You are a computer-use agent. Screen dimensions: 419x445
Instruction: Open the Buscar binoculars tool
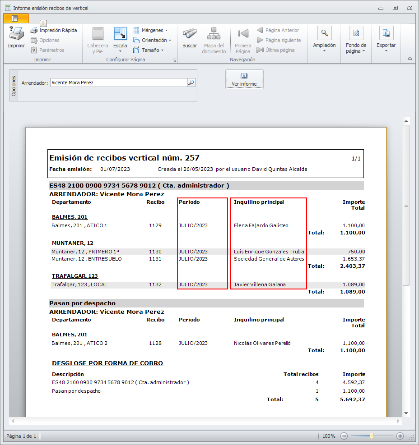190,34
